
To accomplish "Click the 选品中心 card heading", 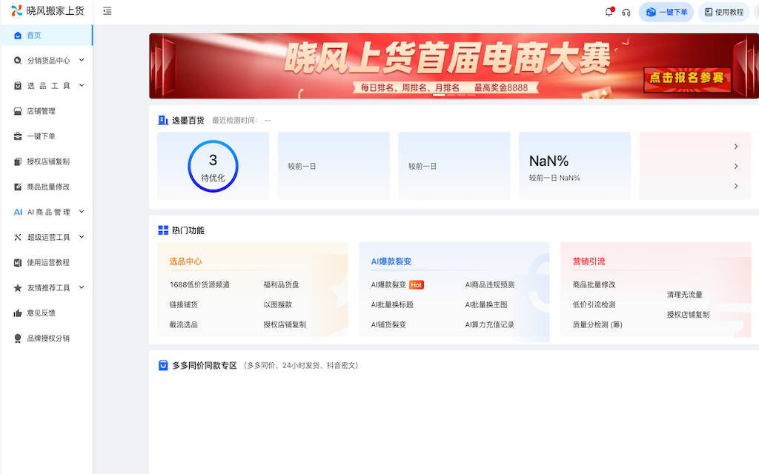I will tap(185, 261).
